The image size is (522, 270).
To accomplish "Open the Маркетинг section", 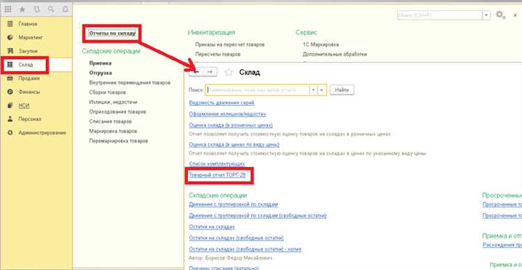I will point(31,38).
